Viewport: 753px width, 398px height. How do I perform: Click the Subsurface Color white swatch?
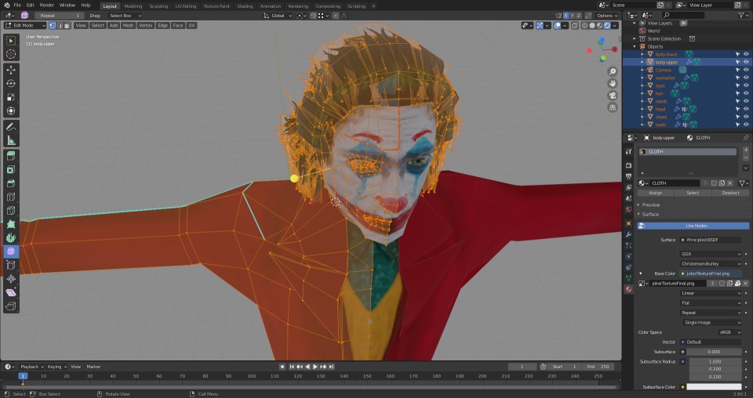[714, 387]
